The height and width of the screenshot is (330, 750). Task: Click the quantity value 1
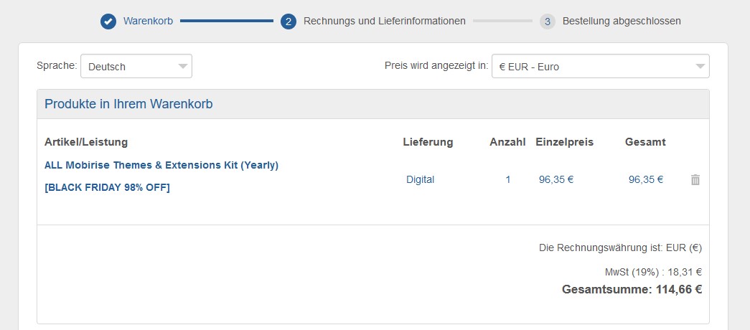coord(508,180)
